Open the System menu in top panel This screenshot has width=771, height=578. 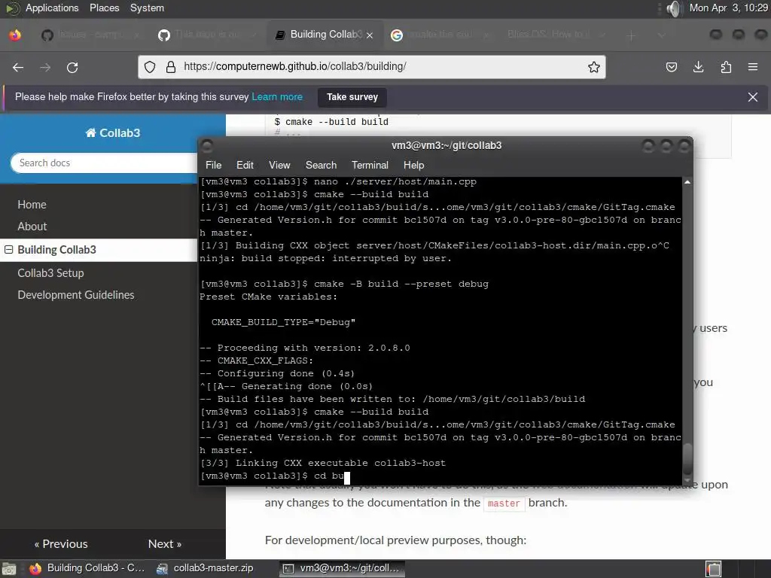[x=147, y=8]
